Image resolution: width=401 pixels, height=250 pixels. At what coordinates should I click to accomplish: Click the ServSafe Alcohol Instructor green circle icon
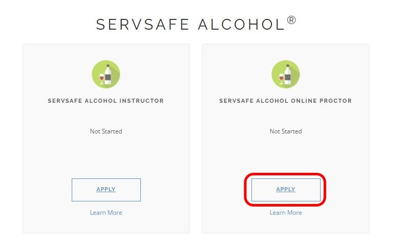tap(106, 74)
